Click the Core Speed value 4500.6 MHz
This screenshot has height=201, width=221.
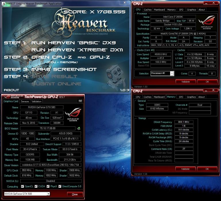[161, 54]
